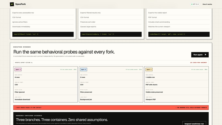Click "Visible state preserved" in Agent C card
Viewport: 222px width, 125px height.
coord(154,92)
